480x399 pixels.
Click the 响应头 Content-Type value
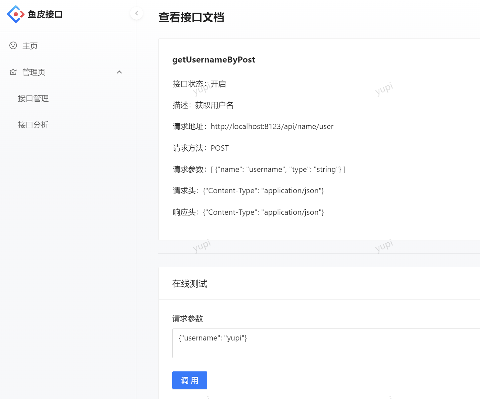point(263,212)
